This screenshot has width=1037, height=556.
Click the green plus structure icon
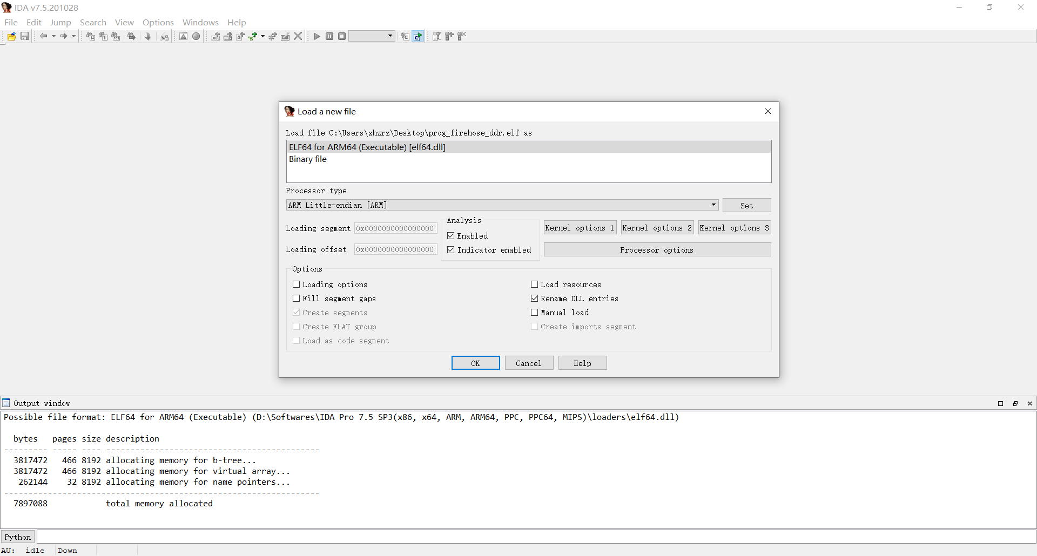pyautogui.click(x=253, y=36)
